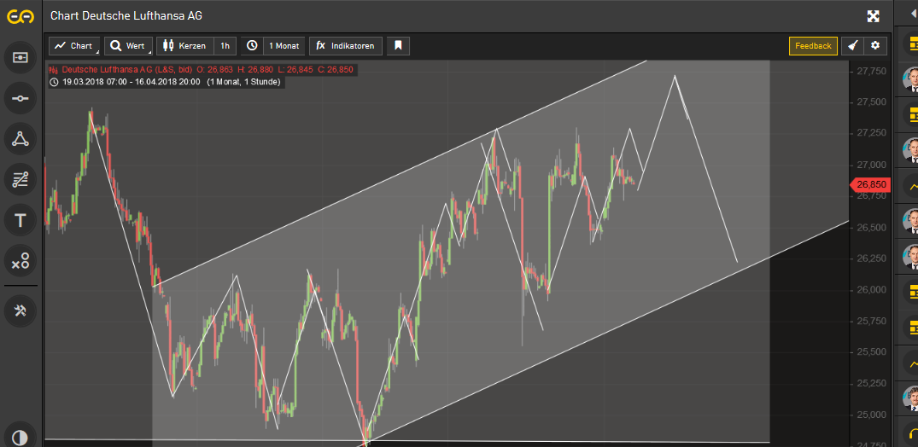Select the triangle pattern drawing tool
918x447 pixels.
pyautogui.click(x=20, y=139)
